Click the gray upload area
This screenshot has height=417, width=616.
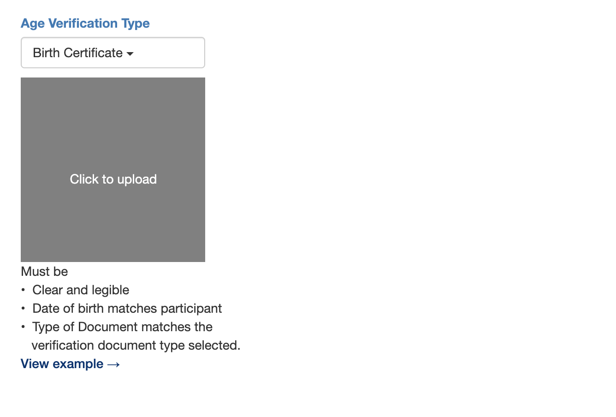click(x=113, y=170)
